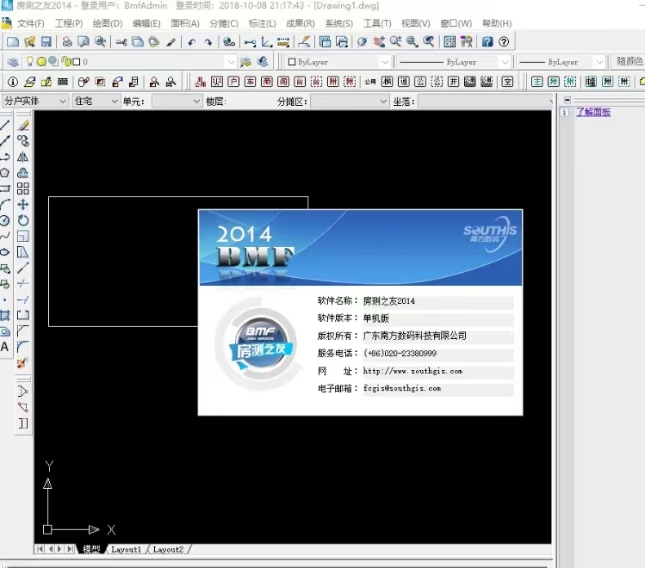
Task: Click the 楼层 field label
Action: coord(216,102)
